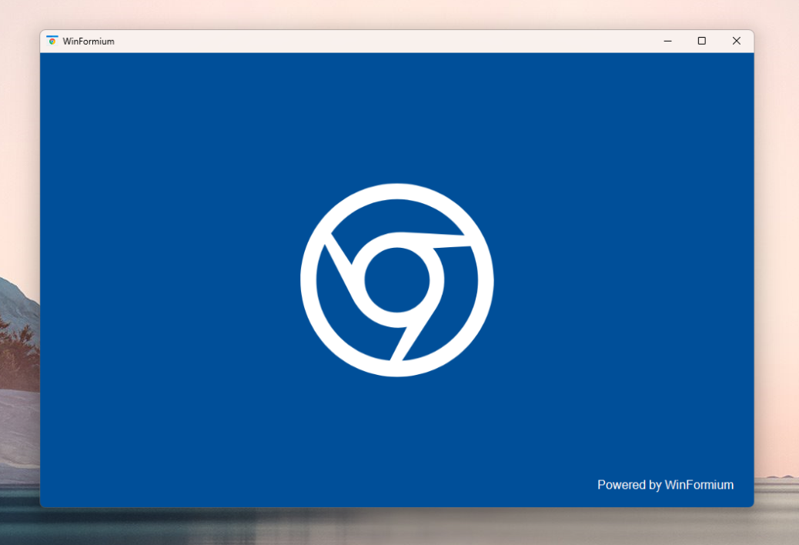The width and height of the screenshot is (799, 545).
Task: Click the "WinFormium" window title text
Action: point(89,42)
